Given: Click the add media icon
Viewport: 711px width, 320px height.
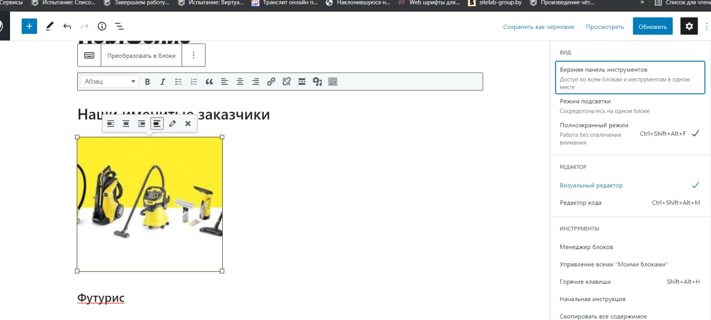Looking at the screenshot, I should coord(318,82).
